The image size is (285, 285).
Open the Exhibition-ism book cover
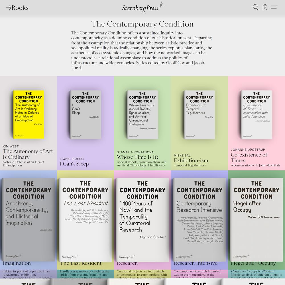199,115
